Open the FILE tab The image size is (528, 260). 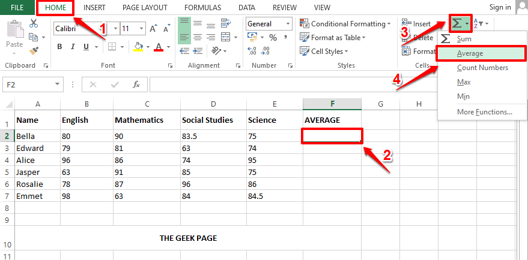[17, 7]
